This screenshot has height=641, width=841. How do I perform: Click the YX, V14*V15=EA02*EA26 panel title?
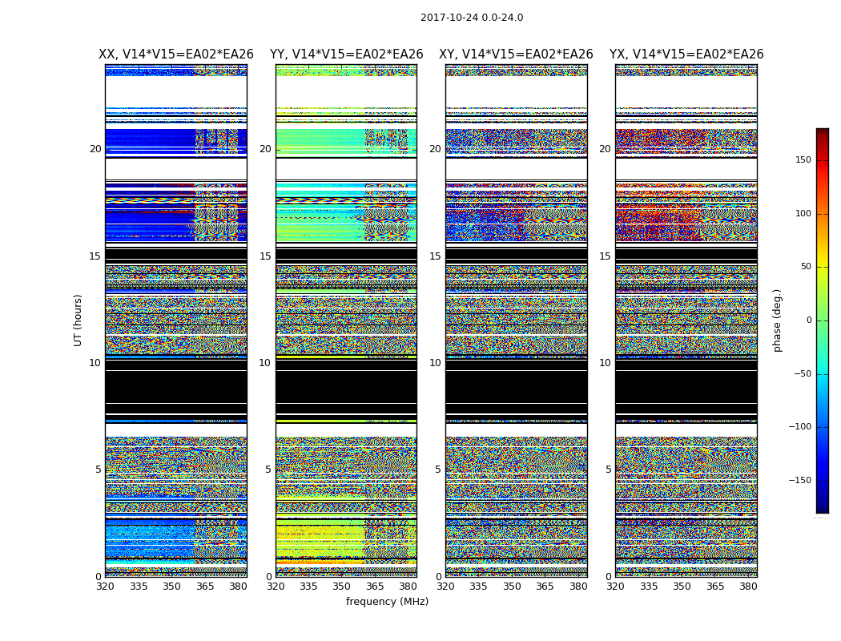(x=686, y=54)
